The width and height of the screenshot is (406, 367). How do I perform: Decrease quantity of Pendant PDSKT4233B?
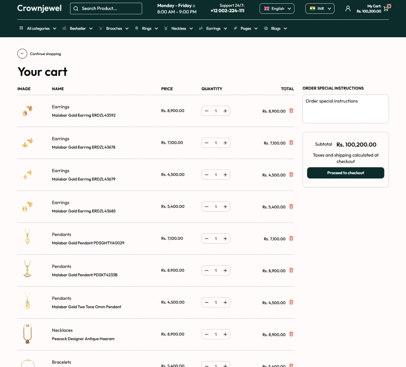point(207,271)
